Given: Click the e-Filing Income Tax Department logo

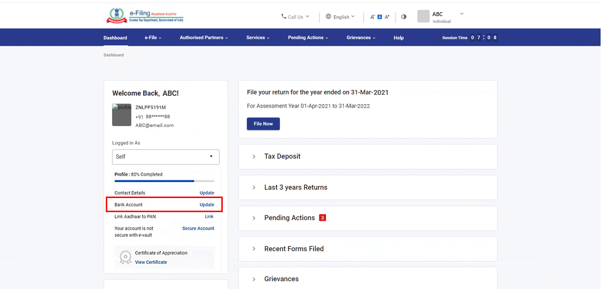Looking at the screenshot, I should [x=145, y=16].
